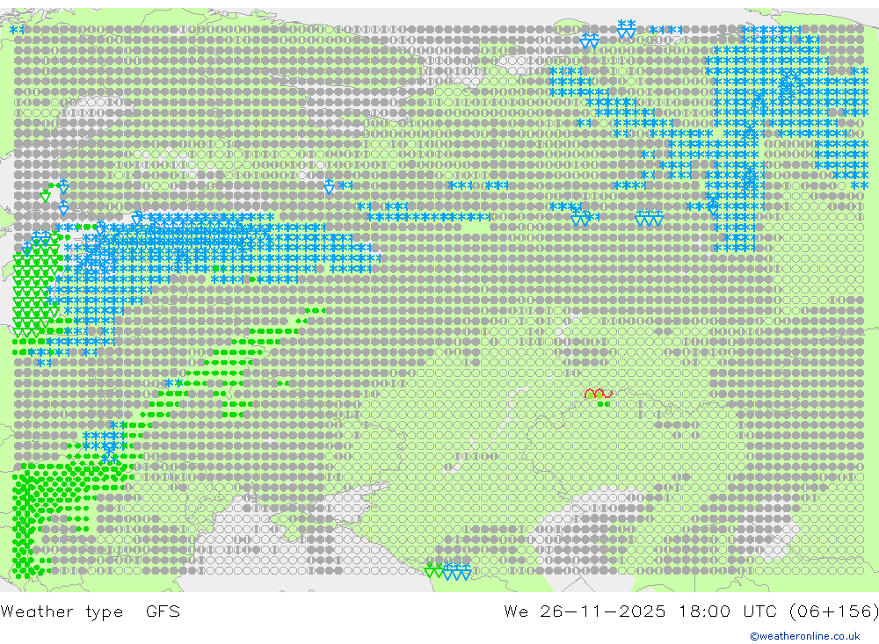Image resolution: width=879 pixels, height=644 pixels.
Task: Click the weatheronline.co.uk copyright link
Action: [805, 635]
